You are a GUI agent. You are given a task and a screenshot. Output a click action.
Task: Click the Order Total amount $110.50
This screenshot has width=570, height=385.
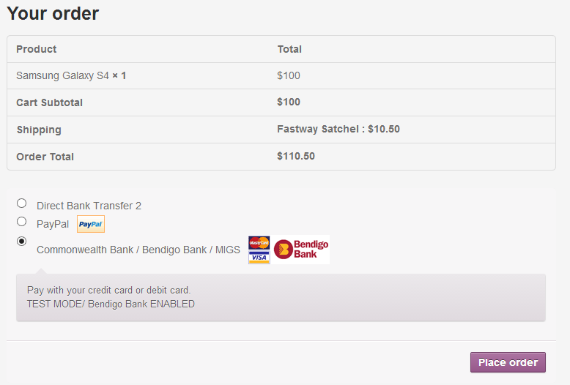[296, 156]
